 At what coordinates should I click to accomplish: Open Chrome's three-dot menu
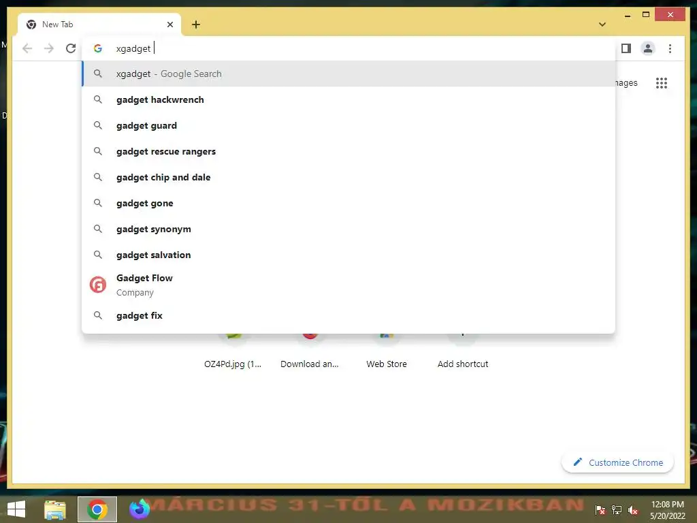coord(670,48)
